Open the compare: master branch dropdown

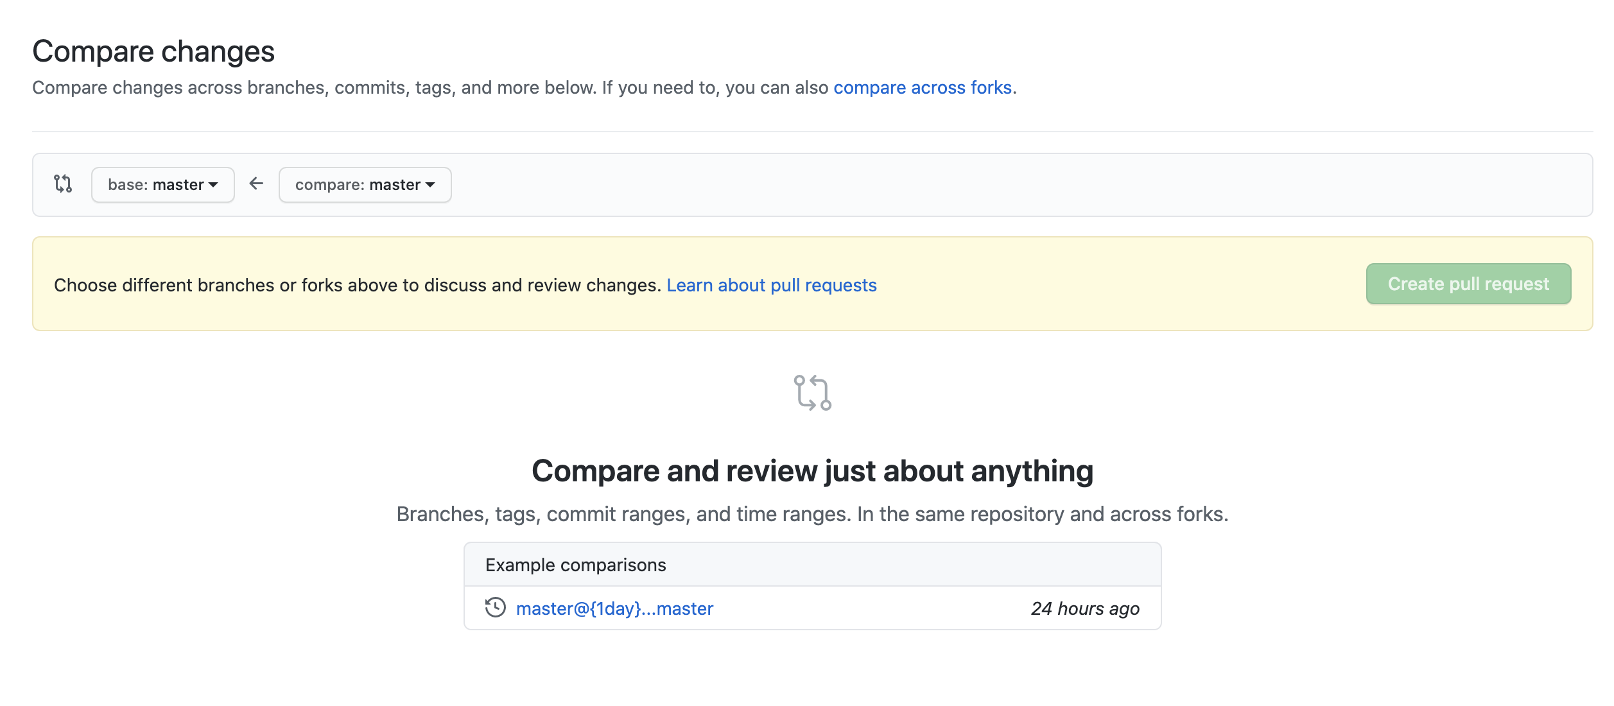[365, 185]
